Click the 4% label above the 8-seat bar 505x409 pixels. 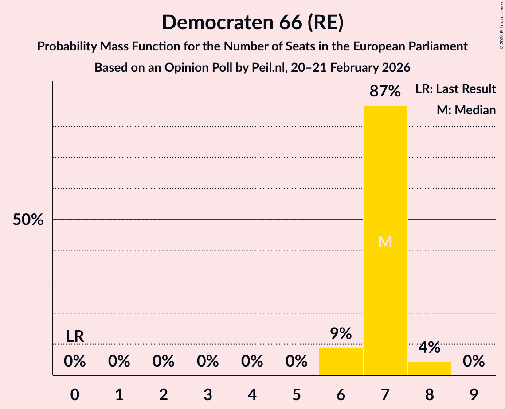tap(429, 347)
